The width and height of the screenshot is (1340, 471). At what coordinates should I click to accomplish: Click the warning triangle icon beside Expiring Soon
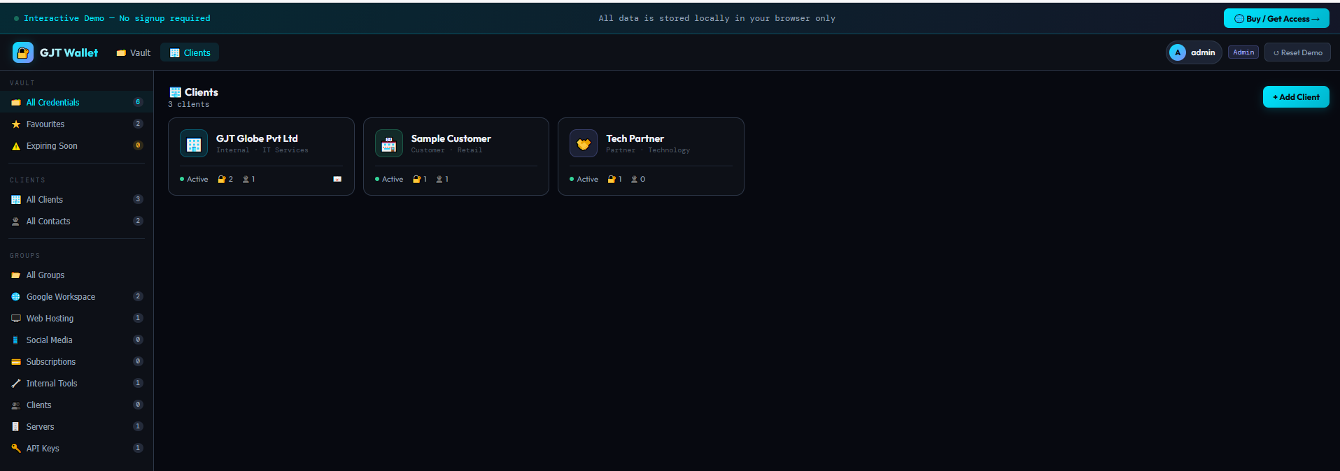click(16, 146)
